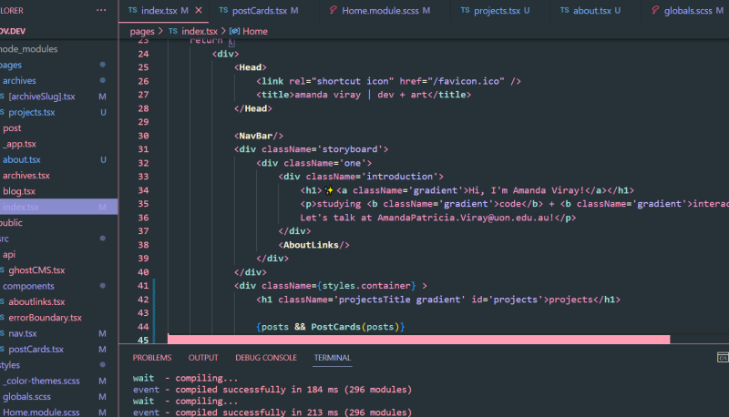Viewport: 729px width, 417px height.
Task: Open postCards.tsx in the Explorer tree
Action: tap(36, 350)
